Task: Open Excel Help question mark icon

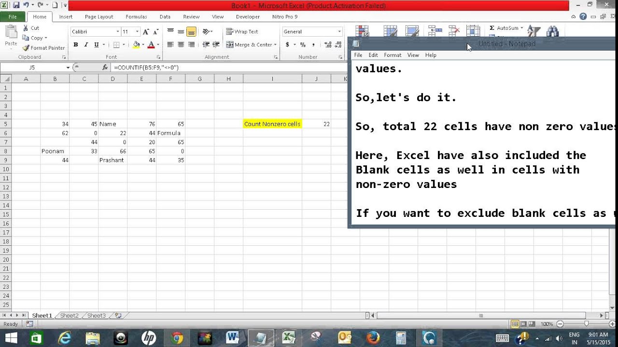Action: point(583,16)
